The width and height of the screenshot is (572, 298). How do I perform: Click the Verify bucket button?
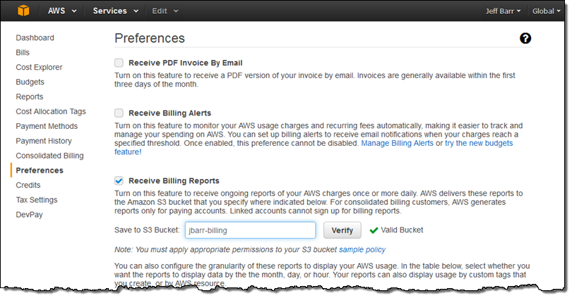tap(342, 230)
